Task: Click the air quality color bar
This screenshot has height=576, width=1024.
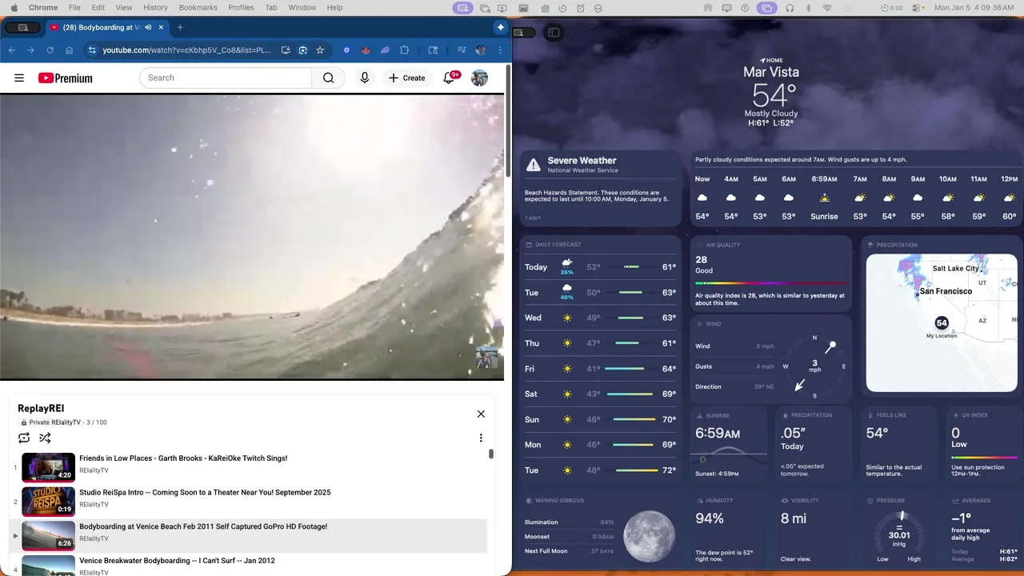Action: (771, 283)
